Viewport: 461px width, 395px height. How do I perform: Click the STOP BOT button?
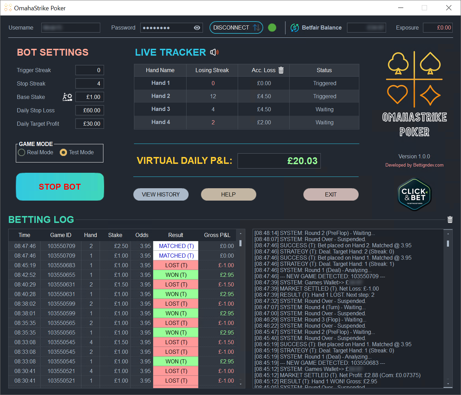pos(60,187)
